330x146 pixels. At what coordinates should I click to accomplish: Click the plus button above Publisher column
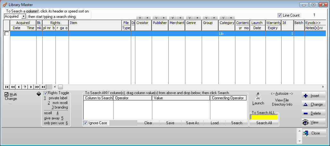(x=164, y=18)
